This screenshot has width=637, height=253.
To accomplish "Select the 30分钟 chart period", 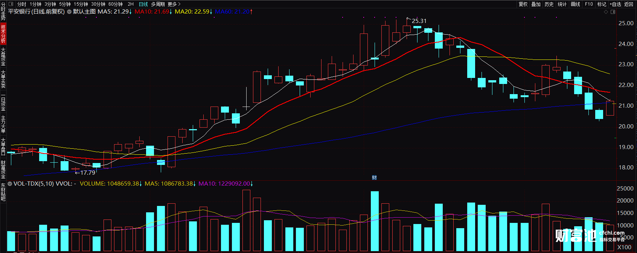I will coord(98,4).
